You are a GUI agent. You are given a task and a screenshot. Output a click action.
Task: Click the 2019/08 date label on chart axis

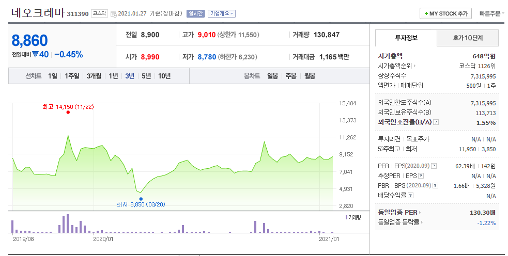(23, 239)
